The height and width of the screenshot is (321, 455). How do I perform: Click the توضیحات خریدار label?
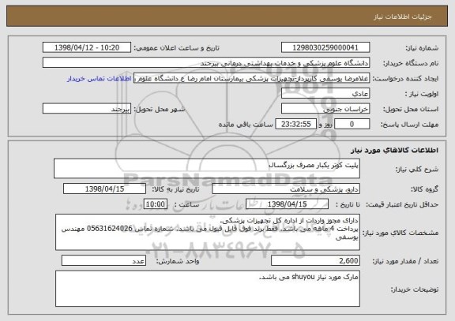(415, 289)
